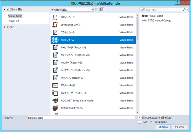The width and height of the screenshot is (191, 132).
Task: Click the Web フォーム globe icon
Action: click(55, 40)
